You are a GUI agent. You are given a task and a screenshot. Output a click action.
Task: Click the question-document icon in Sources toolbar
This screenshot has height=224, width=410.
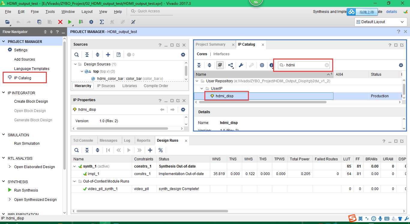tap(119, 55)
